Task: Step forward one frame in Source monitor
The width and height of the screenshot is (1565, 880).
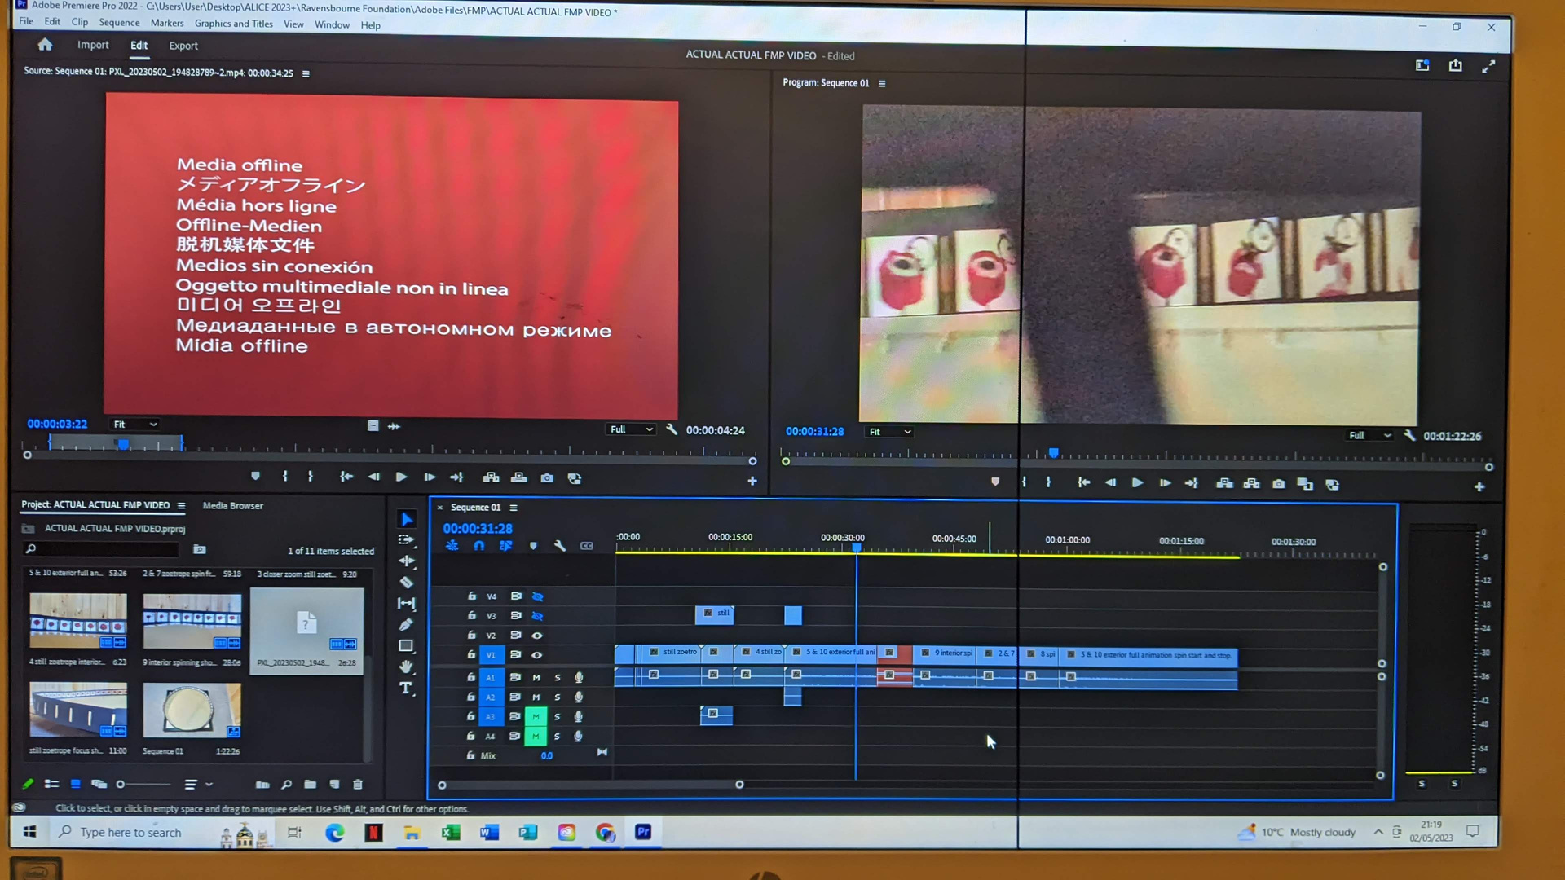Action: (x=430, y=477)
